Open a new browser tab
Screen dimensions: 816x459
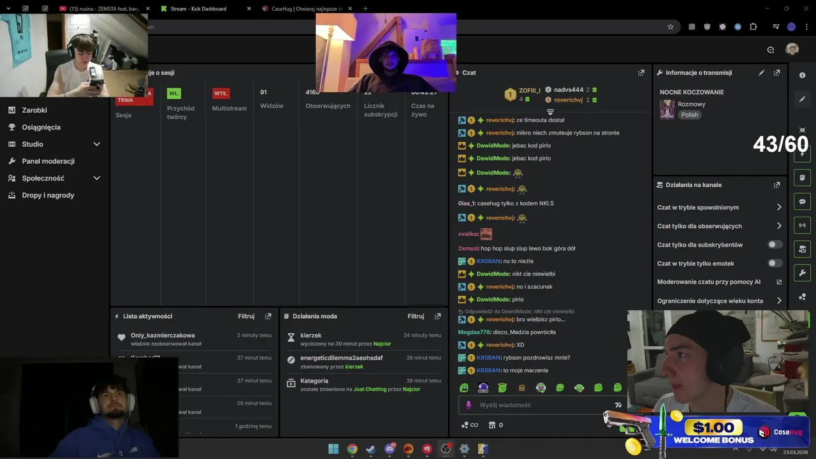(x=365, y=8)
